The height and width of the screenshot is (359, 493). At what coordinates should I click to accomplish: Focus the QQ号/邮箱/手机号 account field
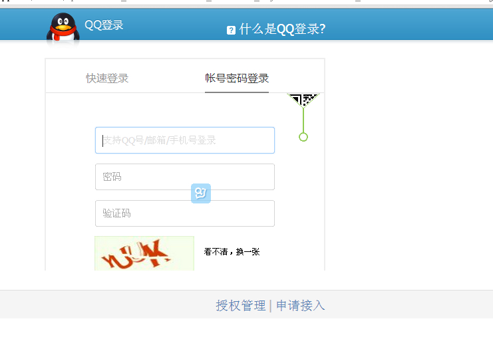coord(185,140)
